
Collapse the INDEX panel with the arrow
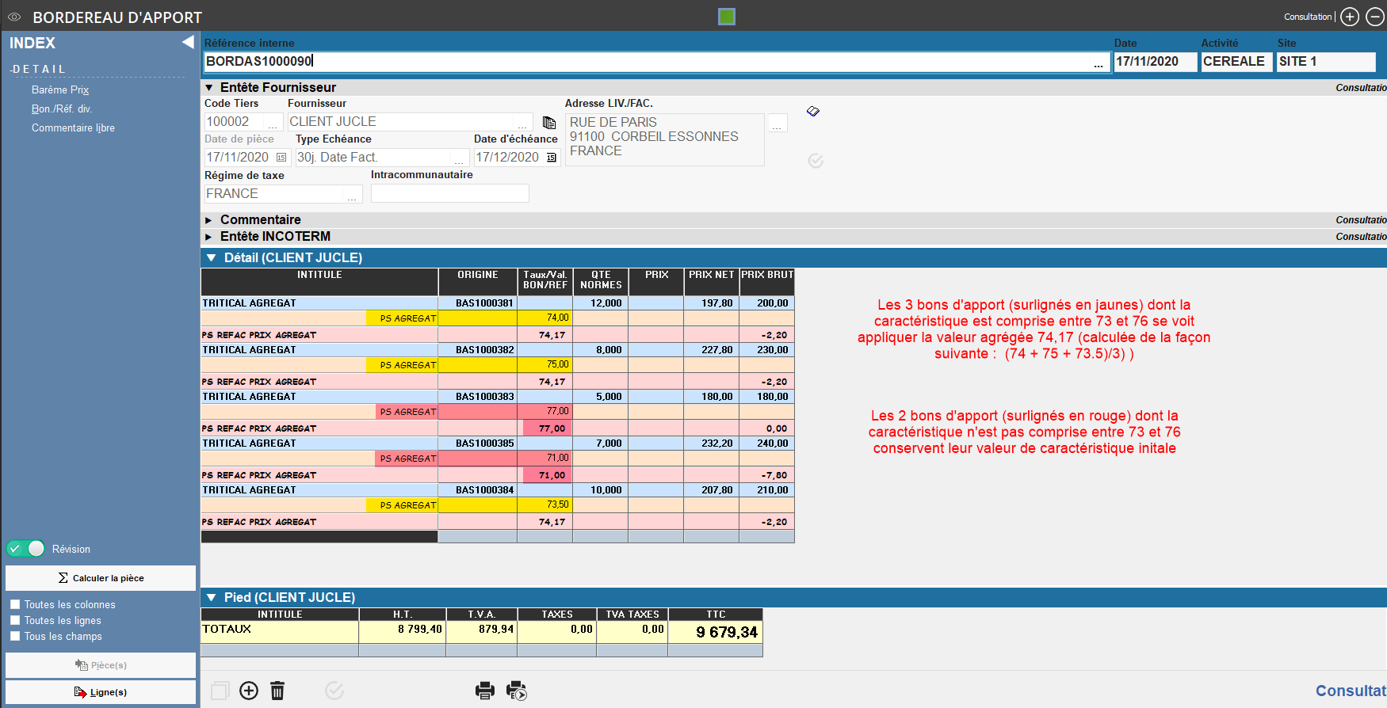[188, 42]
